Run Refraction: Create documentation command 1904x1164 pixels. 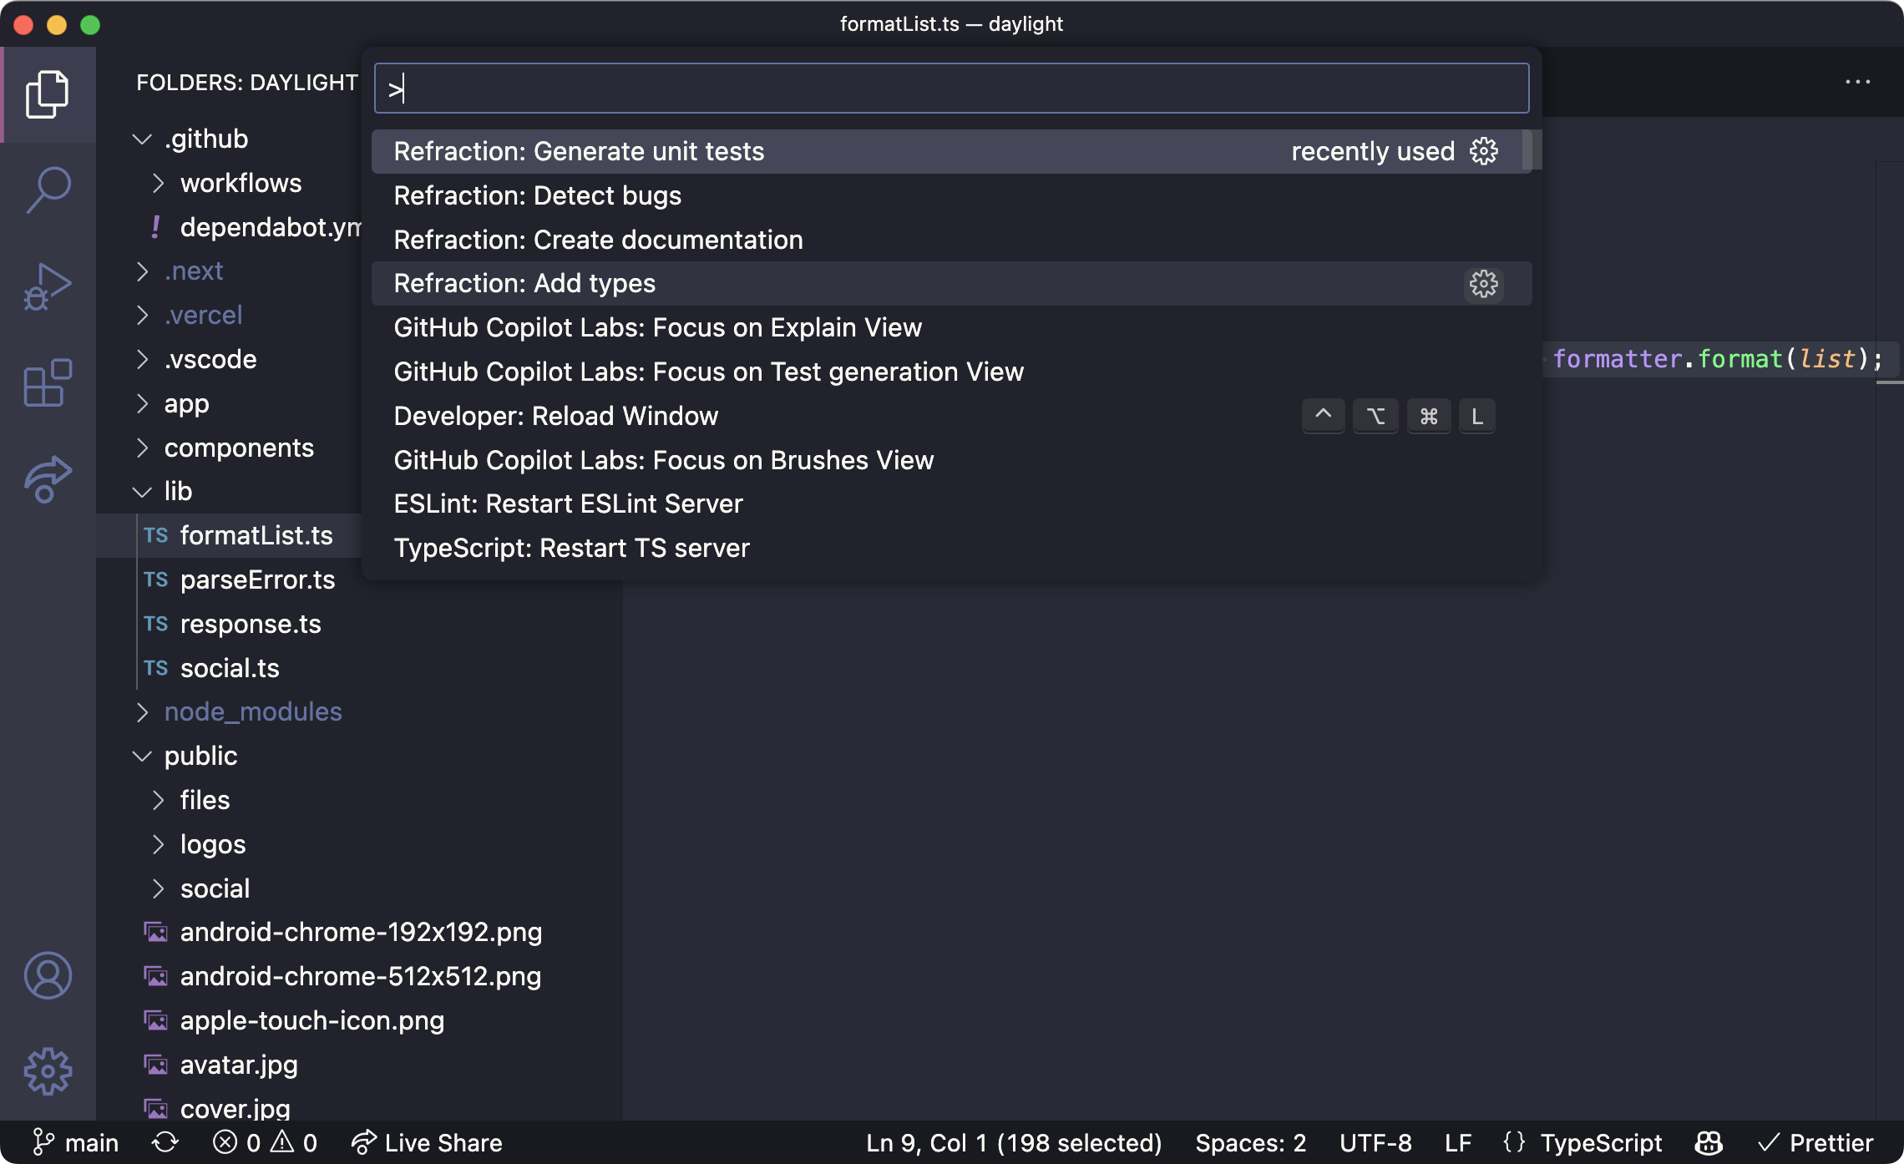[951, 240]
